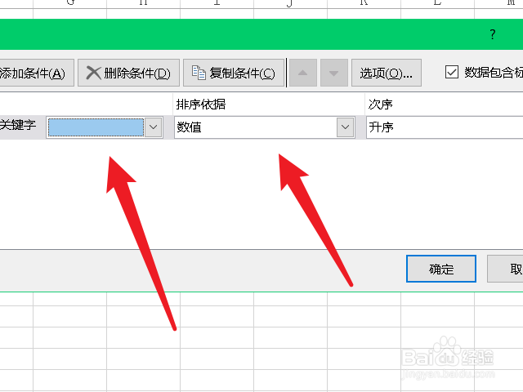
Task: Click the help question mark icon
Action: point(493,34)
